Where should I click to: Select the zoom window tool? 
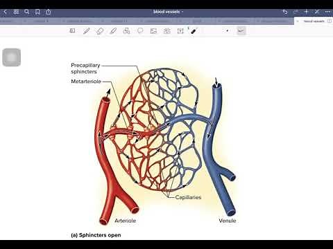(x=72, y=30)
